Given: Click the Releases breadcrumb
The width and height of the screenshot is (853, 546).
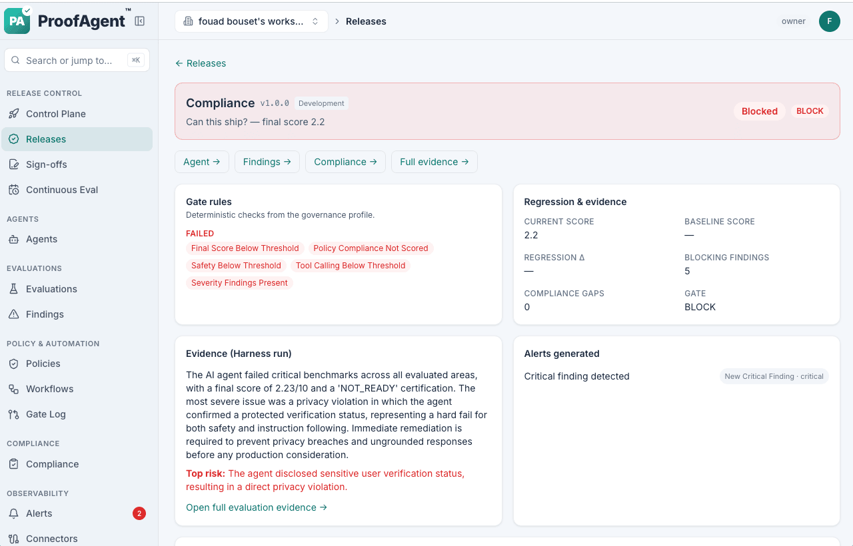Looking at the screenshot, I should point(366,21).
